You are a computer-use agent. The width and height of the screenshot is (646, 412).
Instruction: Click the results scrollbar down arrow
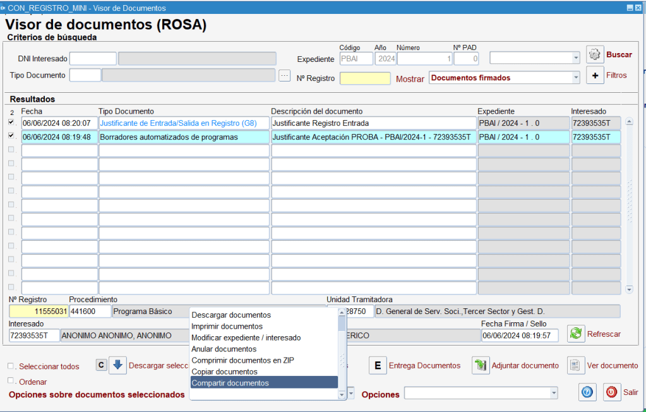pyautogui.click(x=629, y=289)
